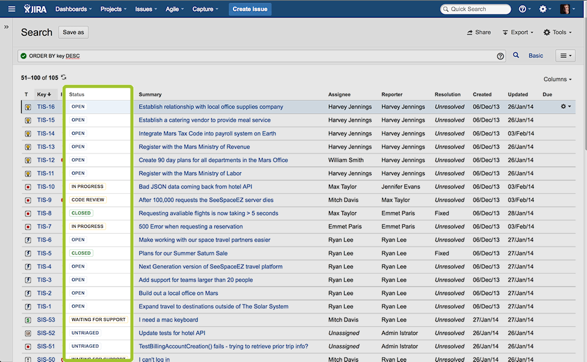Open the Issues menu
This screenshot has width=587, height=362.
click(146, 9)
